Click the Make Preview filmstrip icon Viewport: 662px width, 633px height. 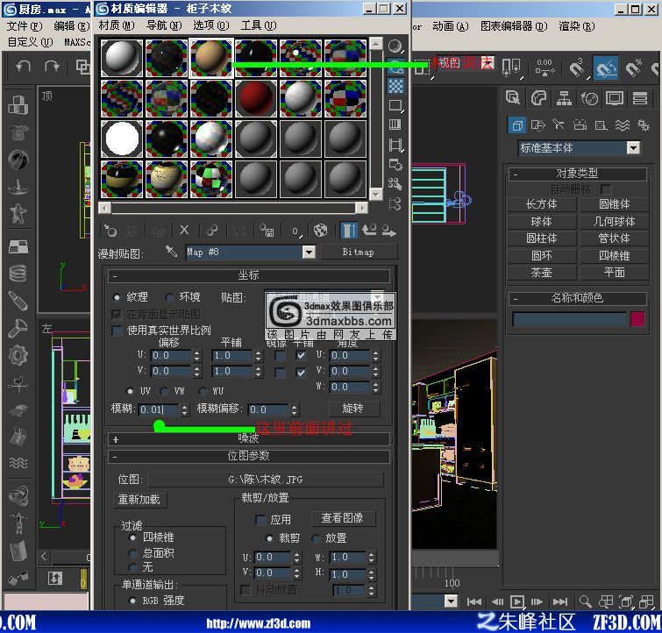395,146
